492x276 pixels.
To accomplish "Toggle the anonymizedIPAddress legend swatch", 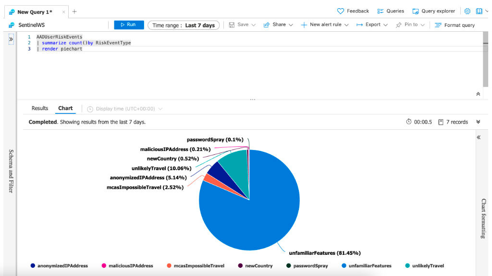I will coord(33,265).
